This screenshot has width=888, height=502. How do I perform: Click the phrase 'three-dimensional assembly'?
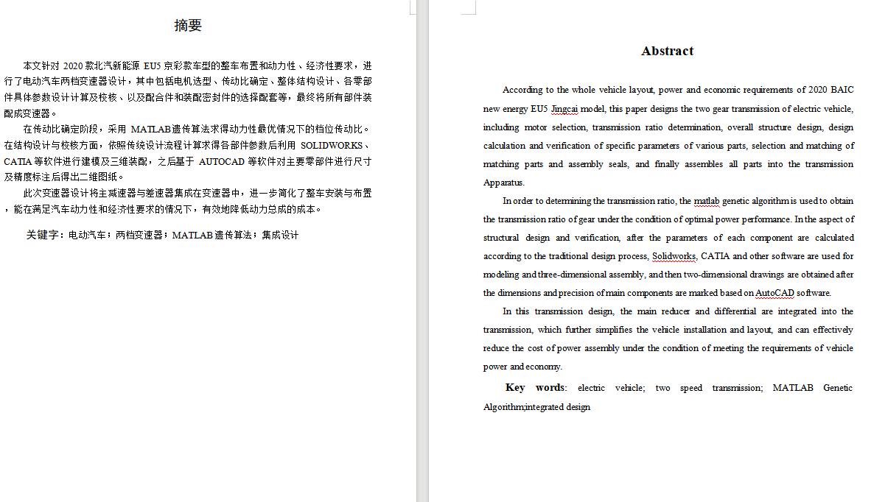pos(590,275)
